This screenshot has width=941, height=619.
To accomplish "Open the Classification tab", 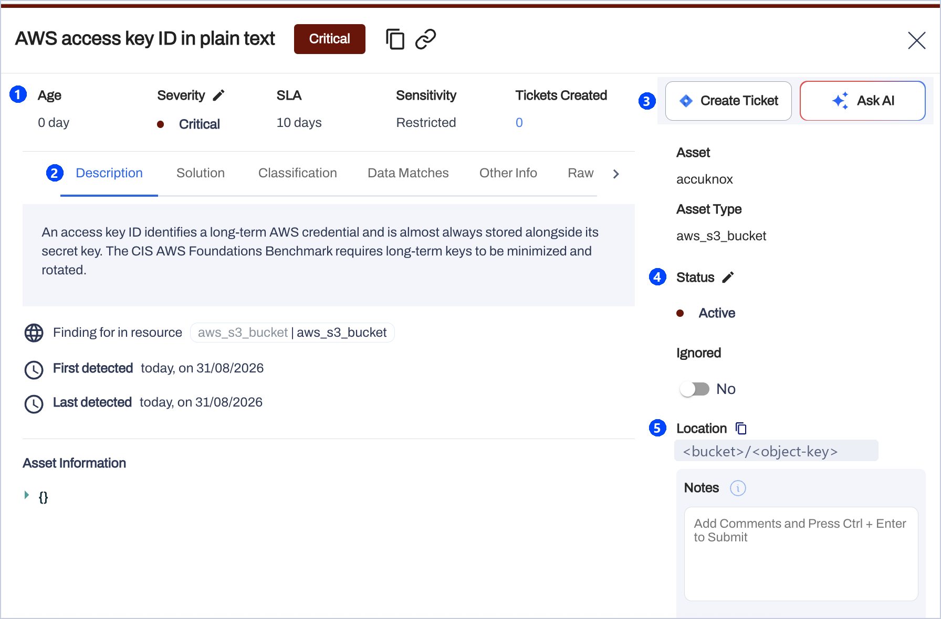I will click(298, 173).
